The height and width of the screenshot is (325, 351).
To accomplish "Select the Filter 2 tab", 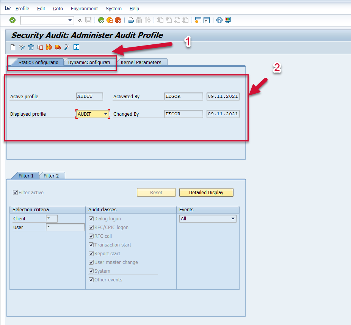I will [51, 176].
